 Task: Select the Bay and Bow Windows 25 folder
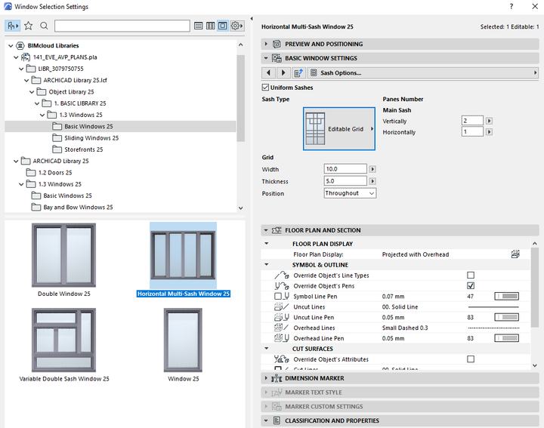click(x=78, y=208)
